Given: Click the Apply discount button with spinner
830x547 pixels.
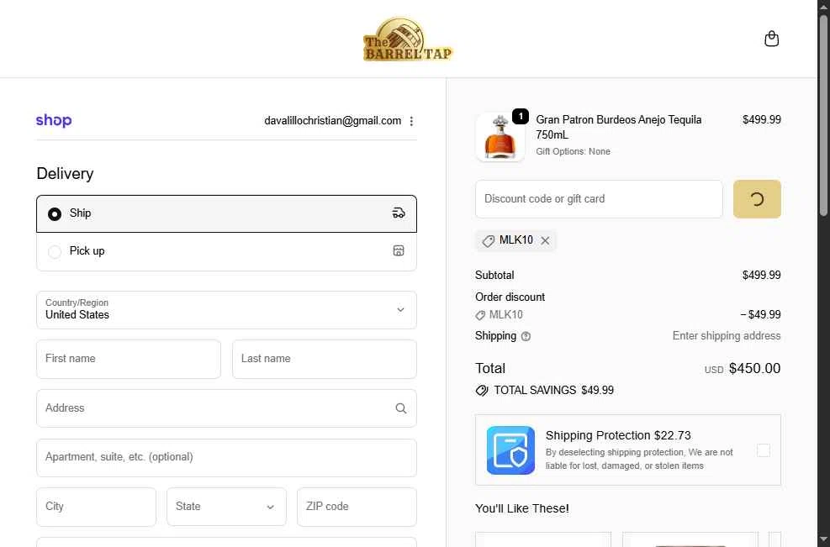Looking at the screenshot, I should pos(757,199).
